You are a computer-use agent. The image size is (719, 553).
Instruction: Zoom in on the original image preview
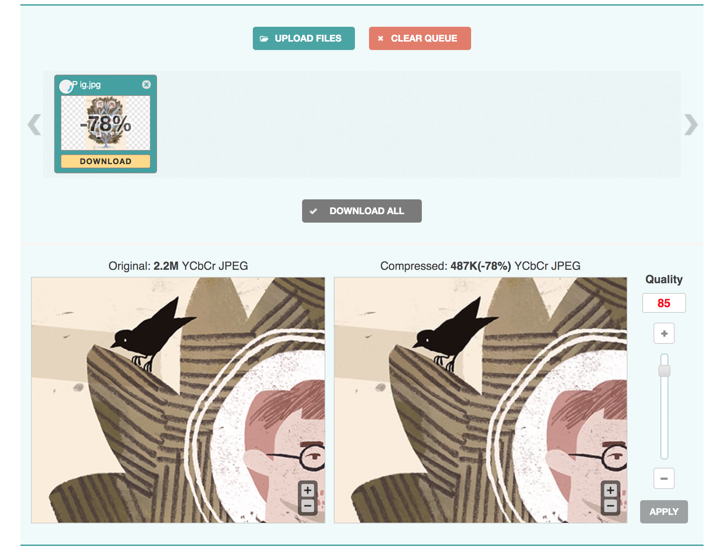[x=308, y=490]
